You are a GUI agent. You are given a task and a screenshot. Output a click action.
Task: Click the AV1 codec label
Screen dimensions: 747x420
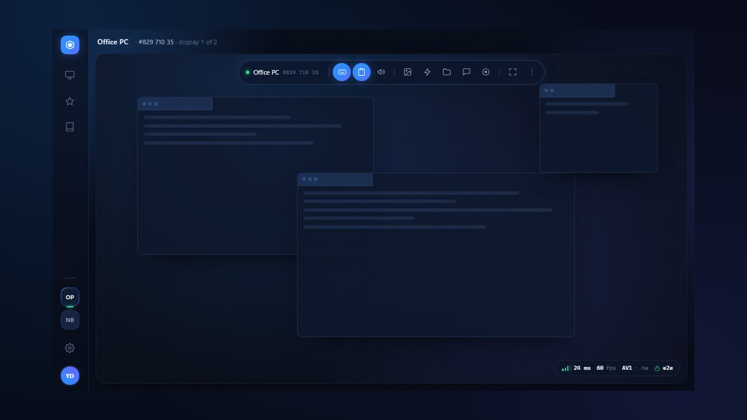[627, 368]
